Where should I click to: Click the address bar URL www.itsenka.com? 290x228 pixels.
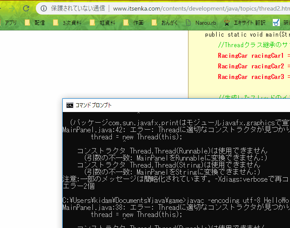[201, 8]
